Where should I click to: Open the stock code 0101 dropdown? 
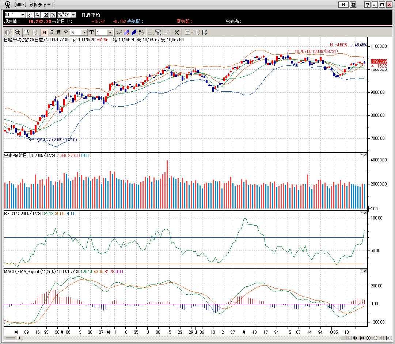[x=23, y=15]
